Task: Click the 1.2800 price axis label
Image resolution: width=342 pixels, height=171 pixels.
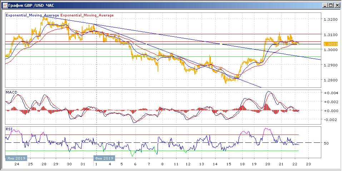Action: coord(329,80)
